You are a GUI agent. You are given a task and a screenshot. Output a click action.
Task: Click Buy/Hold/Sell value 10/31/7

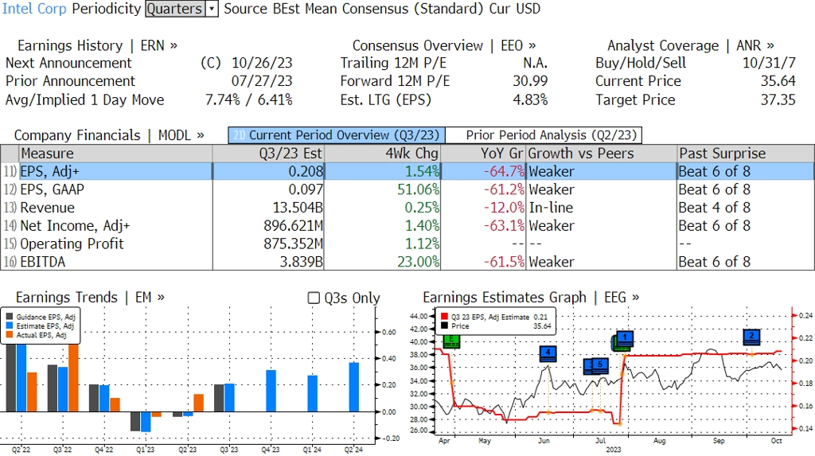click(x=769, y=63)
